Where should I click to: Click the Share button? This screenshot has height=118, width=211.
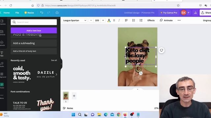click(205, 13)
